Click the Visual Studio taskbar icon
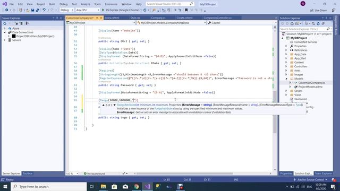The height and width of the screenshot is (191, 340). [148, 186]
